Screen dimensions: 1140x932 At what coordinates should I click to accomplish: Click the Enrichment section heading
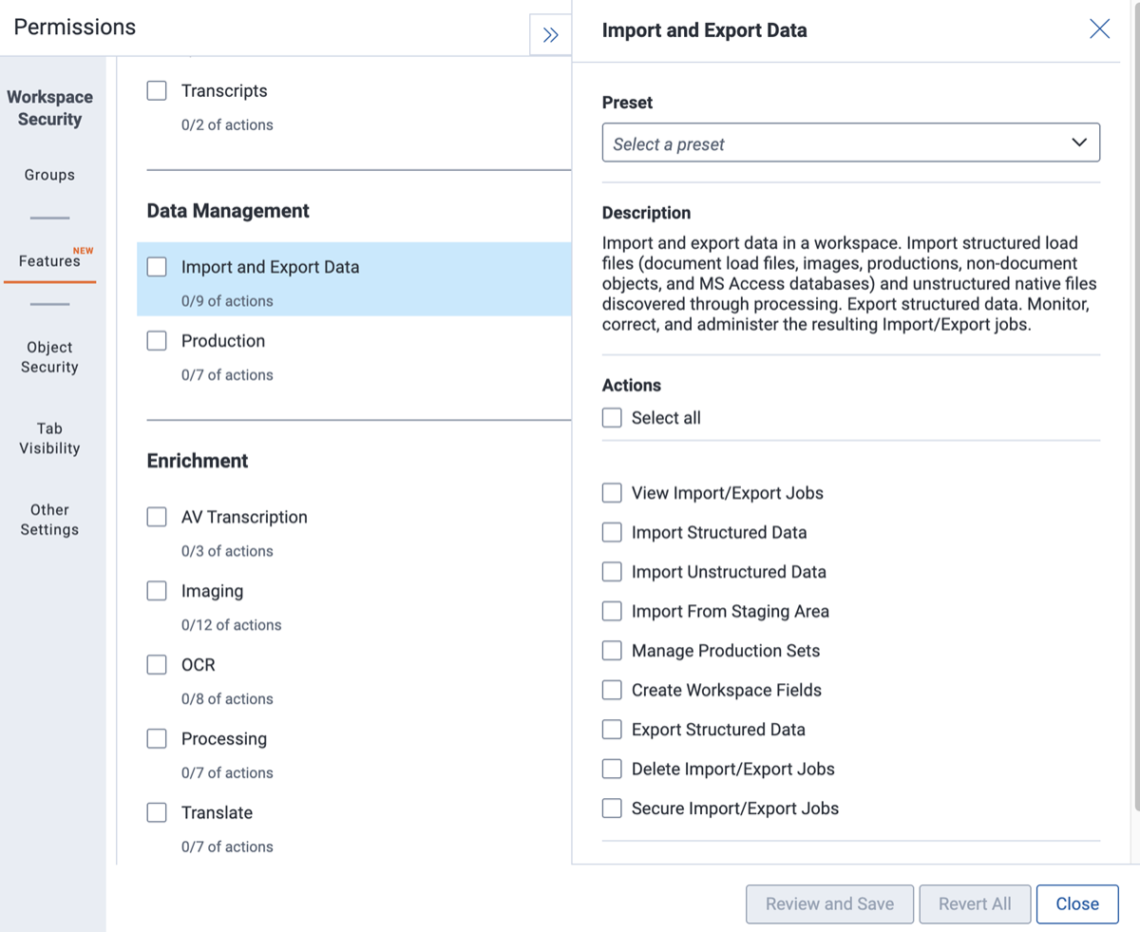click(x=198, y=461)
